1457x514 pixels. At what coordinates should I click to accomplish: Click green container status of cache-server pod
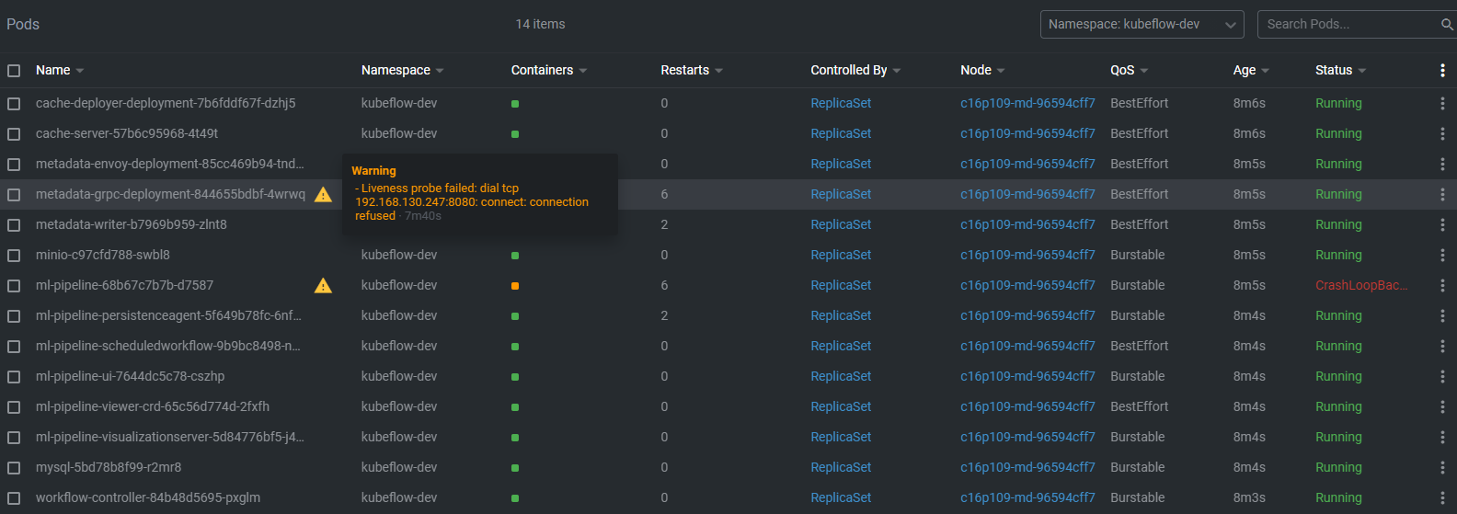[515, 134]
